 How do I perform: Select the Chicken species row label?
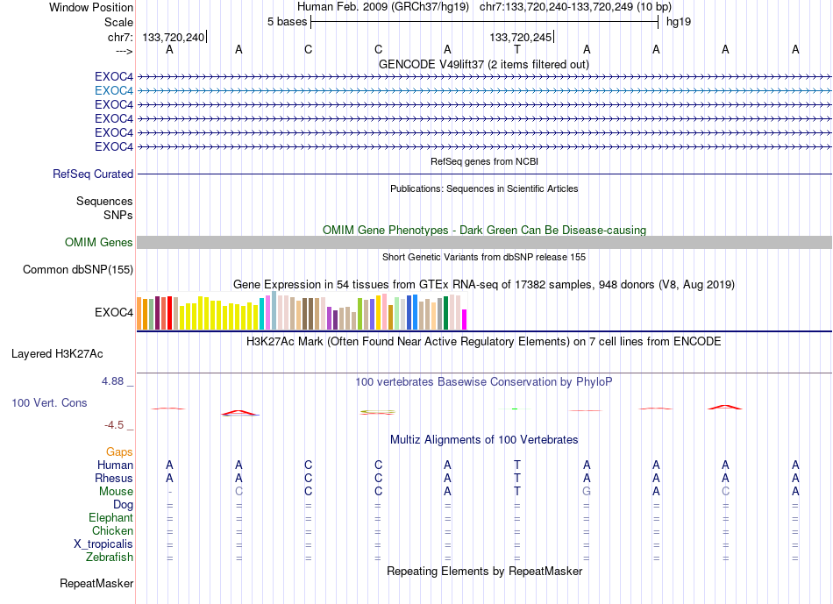click(x=112, y=530)
